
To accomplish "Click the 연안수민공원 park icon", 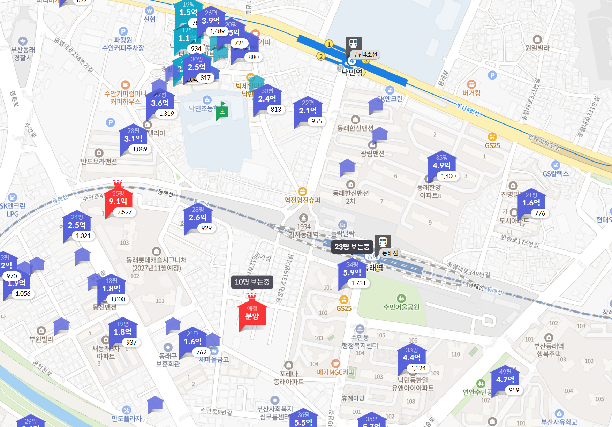I will [x=481, y=383].
